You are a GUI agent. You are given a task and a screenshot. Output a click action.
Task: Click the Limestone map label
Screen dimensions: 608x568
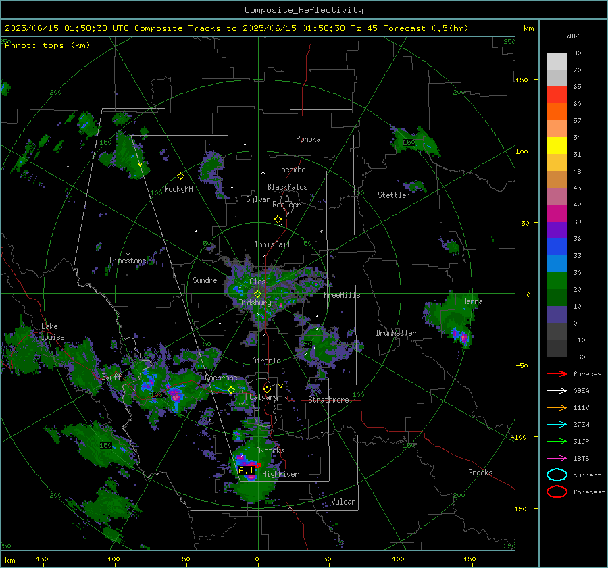128,261
